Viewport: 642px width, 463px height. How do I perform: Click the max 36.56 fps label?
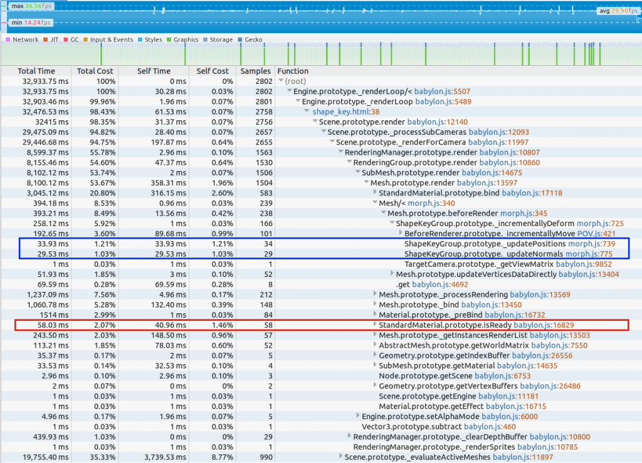[31, 6]
